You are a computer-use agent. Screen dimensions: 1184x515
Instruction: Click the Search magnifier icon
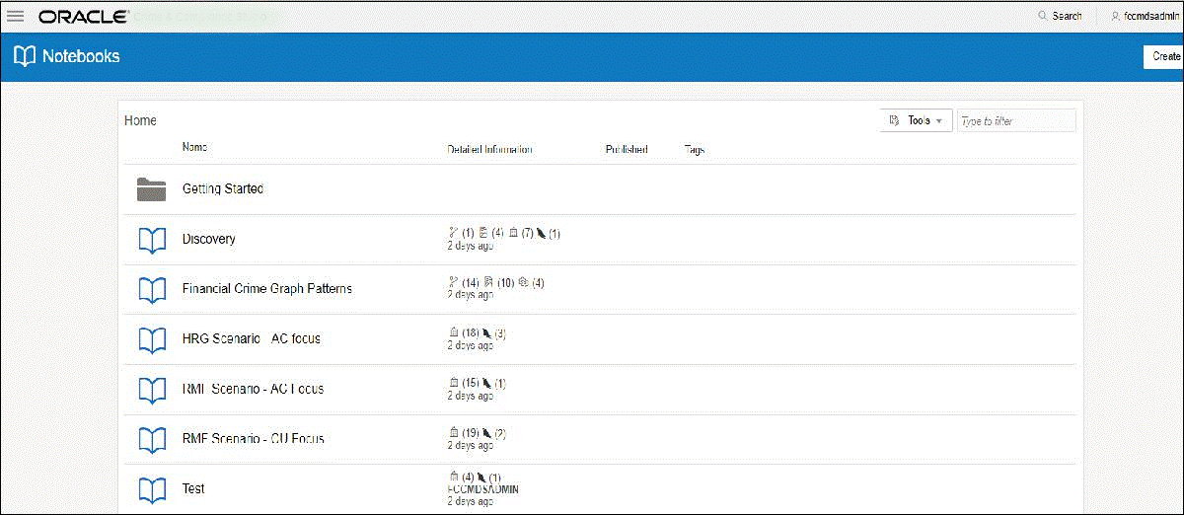coord(1043,17)
